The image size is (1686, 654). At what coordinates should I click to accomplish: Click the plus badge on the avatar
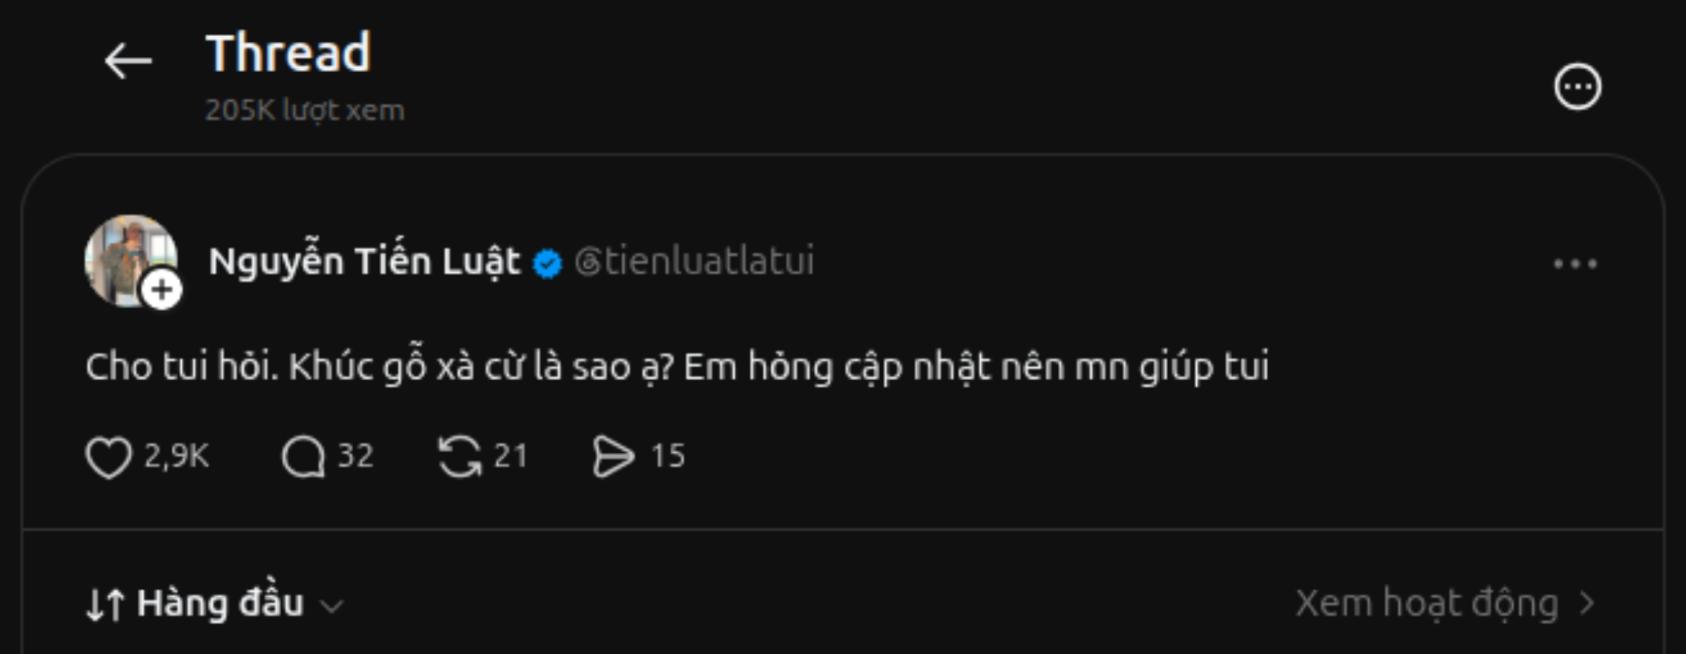click(162, 290)
